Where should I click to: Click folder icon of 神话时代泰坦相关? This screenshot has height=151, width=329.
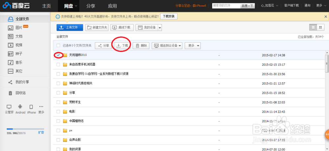tap(65, 83)
